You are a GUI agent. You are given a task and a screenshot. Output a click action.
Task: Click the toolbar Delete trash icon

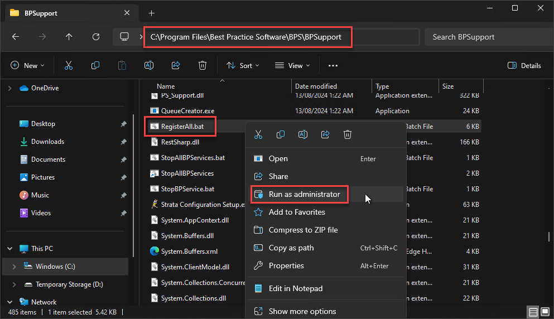click(203, 65)
